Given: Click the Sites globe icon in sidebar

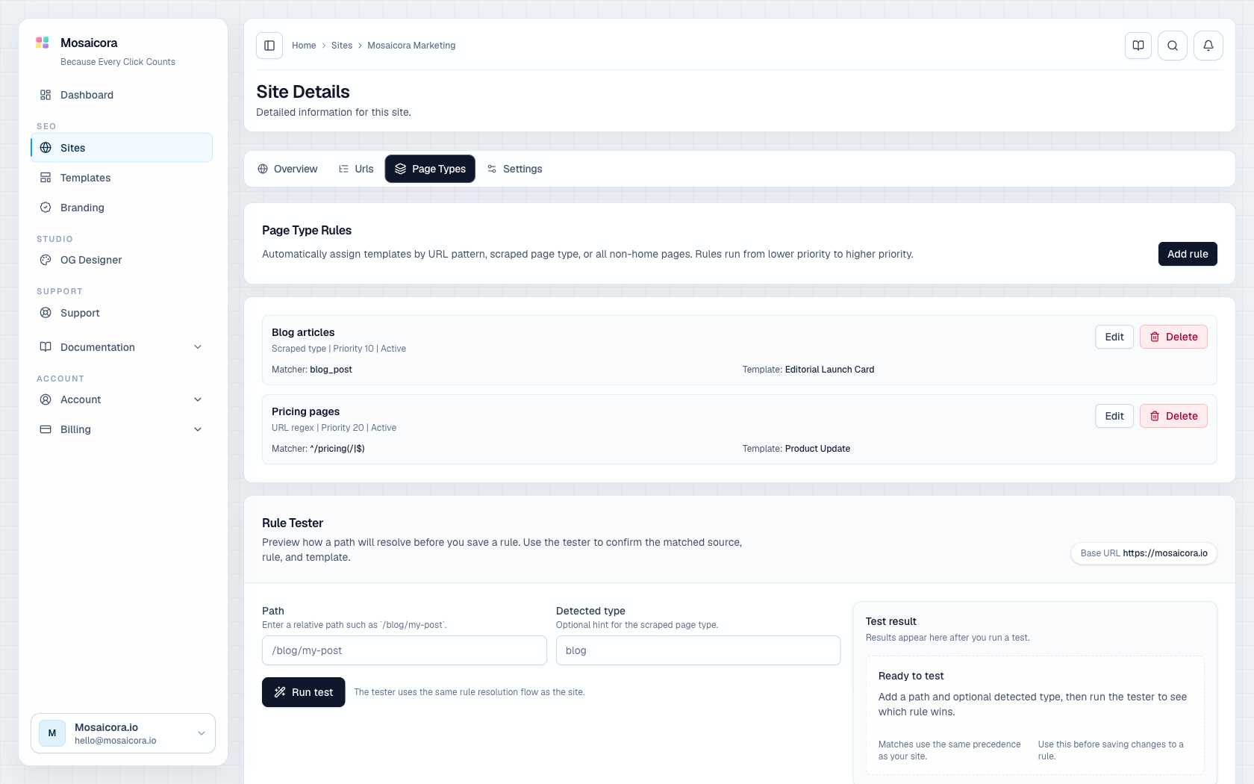Looking at the screenshot, I should tap(46, 148).
